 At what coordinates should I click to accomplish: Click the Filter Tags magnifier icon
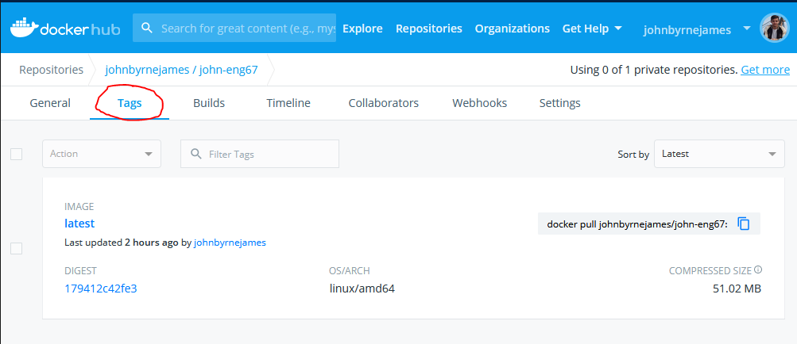click(195, 154)
